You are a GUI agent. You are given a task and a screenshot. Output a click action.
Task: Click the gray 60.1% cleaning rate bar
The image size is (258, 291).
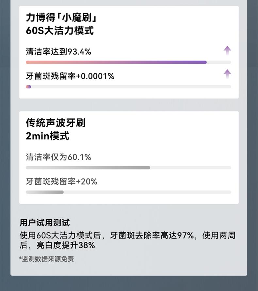[x=88, y=168]
